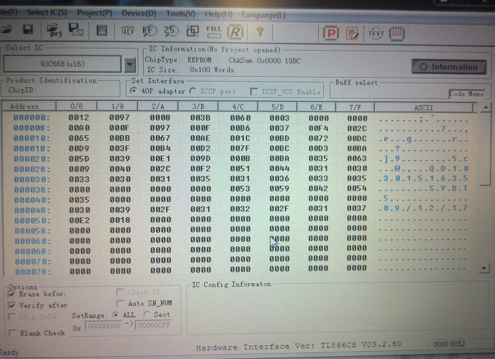Click the 'Code Memo' buffer tab
Viewport: 495px width, 359px height.
(467, 94)
